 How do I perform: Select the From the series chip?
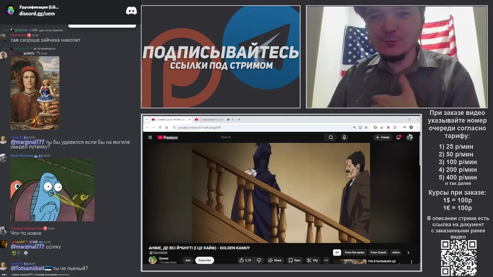click(x=355, y=252)
